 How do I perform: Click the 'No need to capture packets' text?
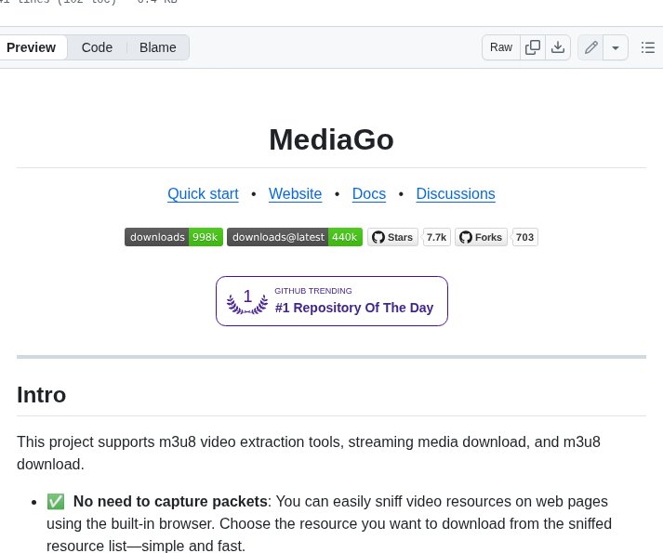(170, 502)
